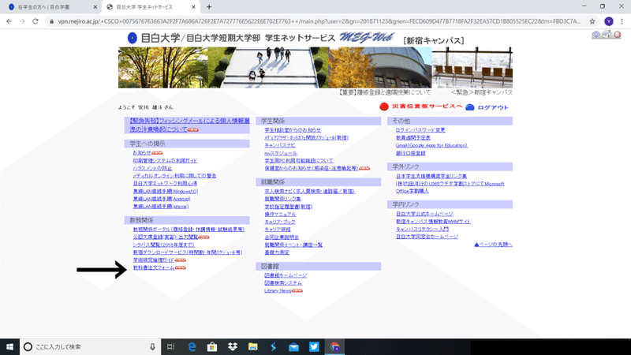631x355 pixels.
Task: Jump to top via ページの先頭へ
Action: [x=494, y=245]
